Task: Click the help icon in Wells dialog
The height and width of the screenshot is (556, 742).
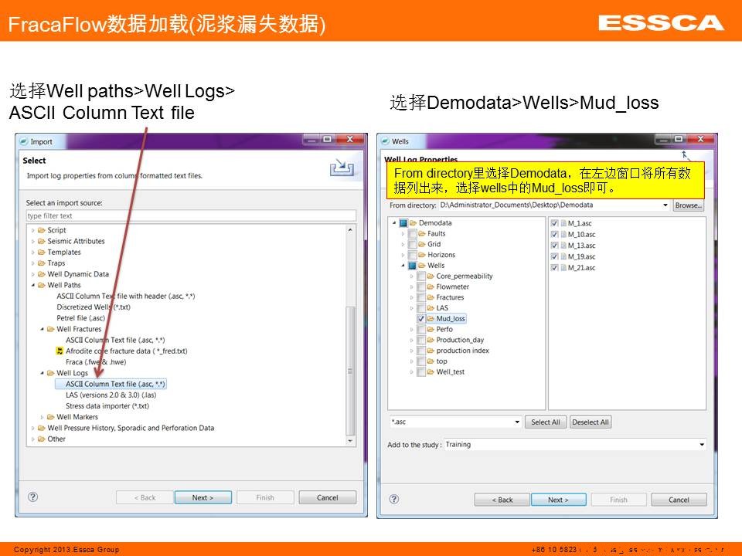Action: click(394, 499)
